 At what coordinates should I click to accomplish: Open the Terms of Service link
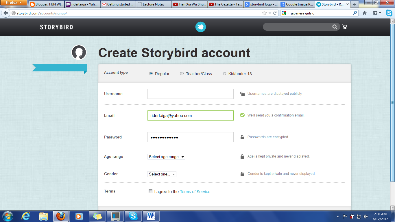coord(195,192)
